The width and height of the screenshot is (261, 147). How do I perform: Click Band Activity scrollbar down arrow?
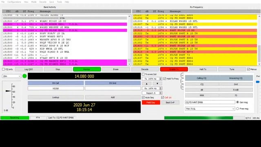[129, 64]
